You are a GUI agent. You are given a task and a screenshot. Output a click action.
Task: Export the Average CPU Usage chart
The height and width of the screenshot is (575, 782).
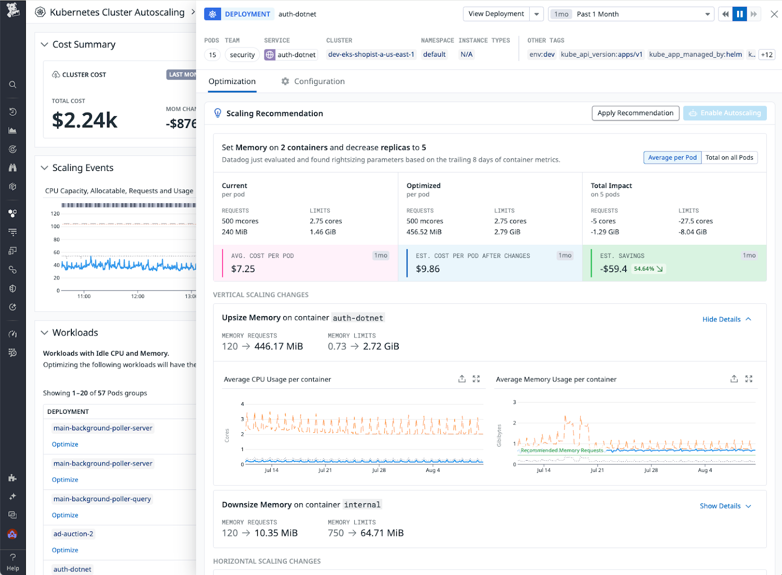point(462,379)
